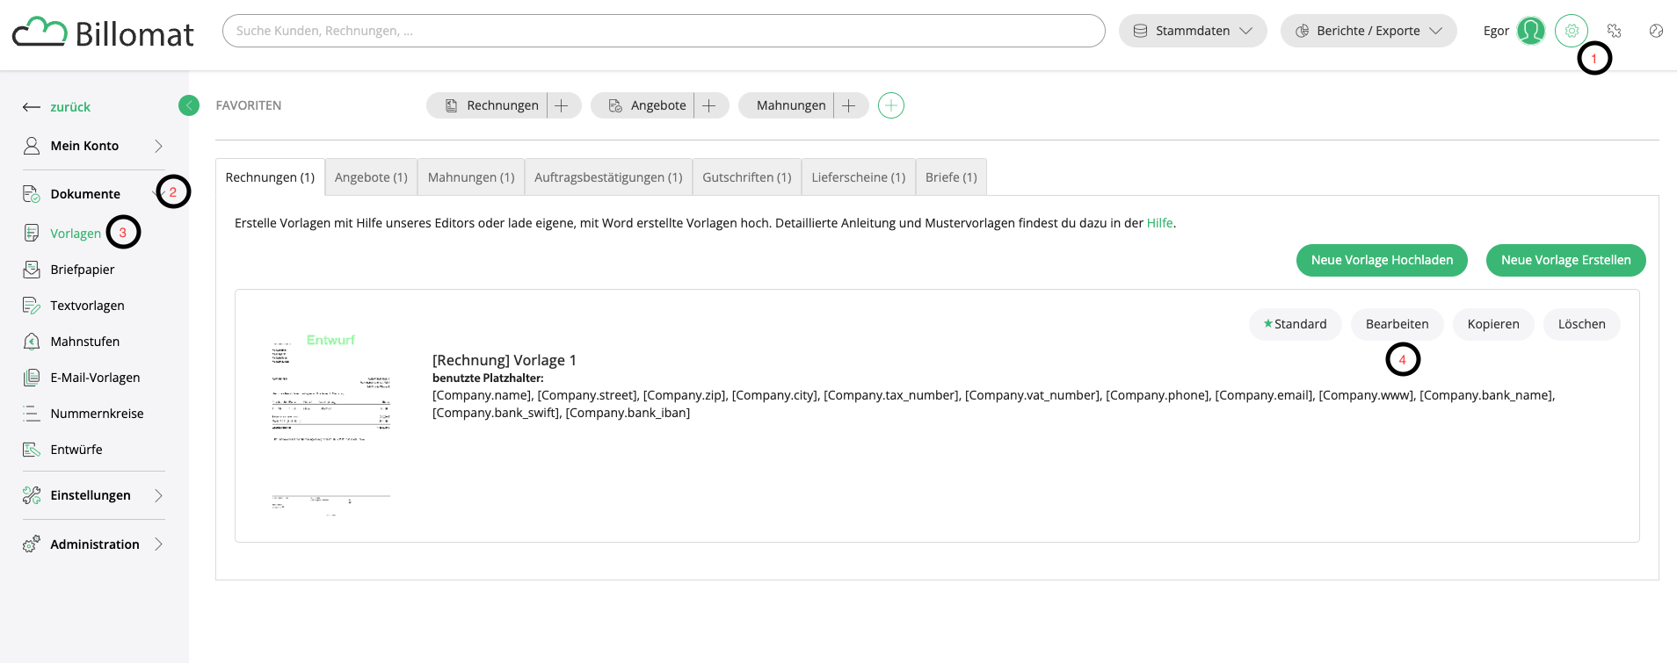Click the Mahnstufen bell icon
Image resolution: width=1677 pixels, height=663 pixels.
tap(32, 342)
